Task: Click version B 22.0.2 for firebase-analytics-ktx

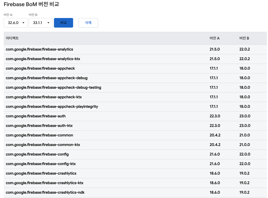Action: click(245, 59)
